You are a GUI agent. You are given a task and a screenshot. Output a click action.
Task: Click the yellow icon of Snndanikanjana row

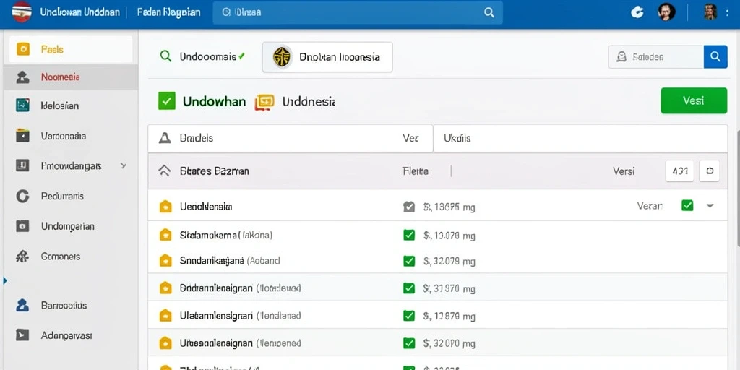click(165, 260)
